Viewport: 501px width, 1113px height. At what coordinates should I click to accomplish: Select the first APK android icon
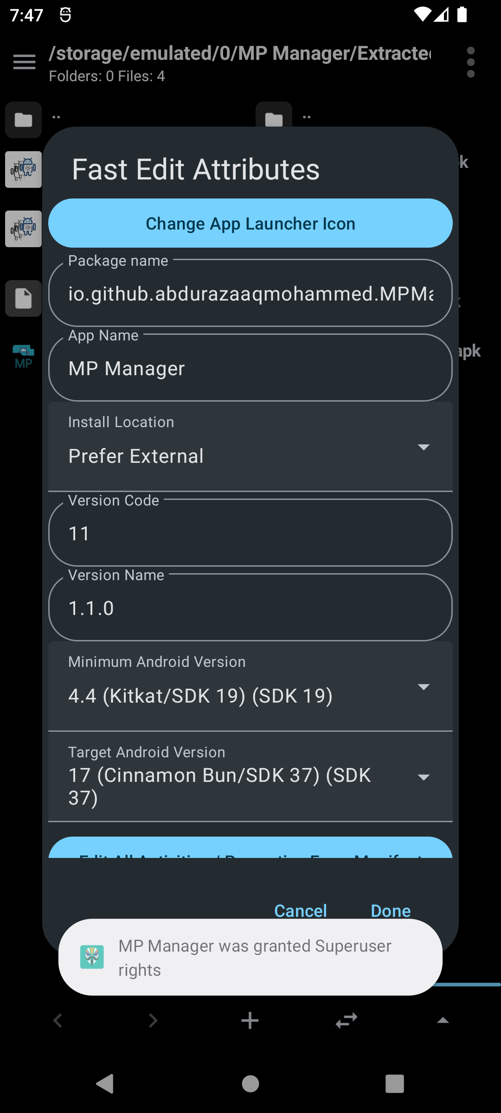point(23,170)
